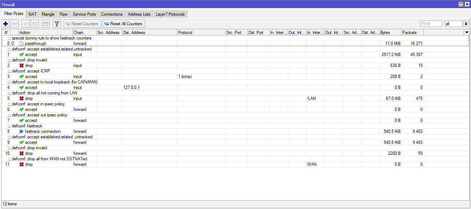Viewport: 471px width, 209px height.
Task: Open the 'all' chain filter dropdown
Action: pos(453,24)
